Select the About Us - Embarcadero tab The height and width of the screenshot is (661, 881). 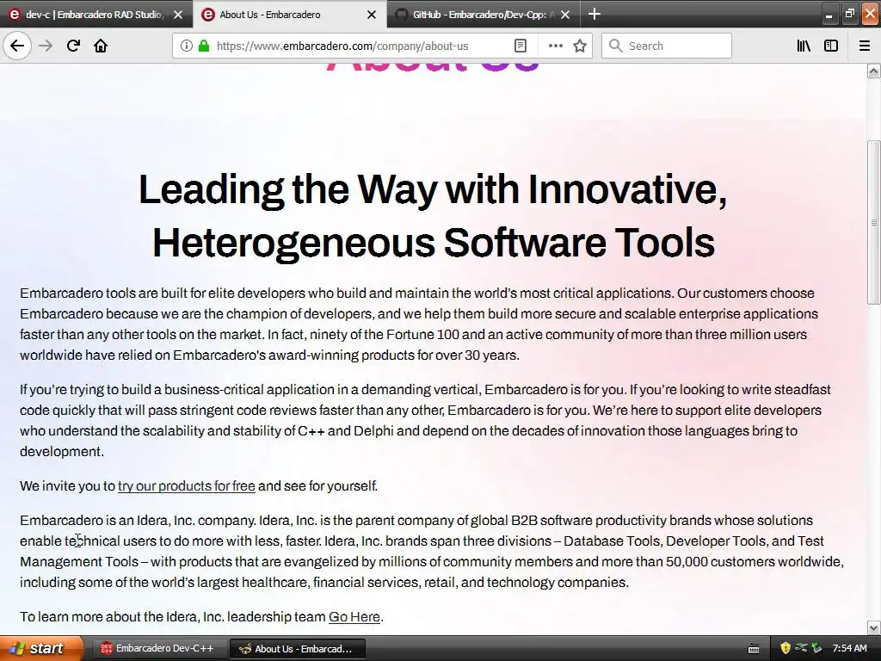pyautogui.click(x=289, y=15)
